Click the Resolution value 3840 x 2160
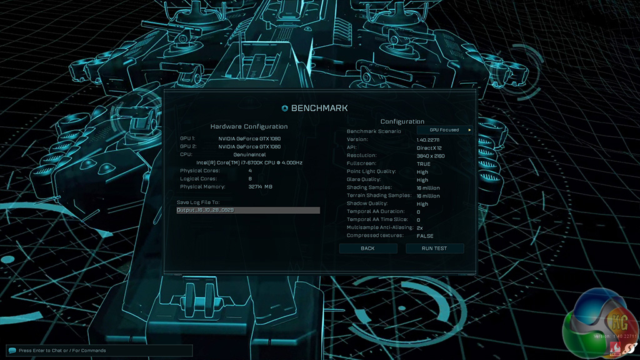This screenshot has width=640, height=360. (x=431, y=156)
